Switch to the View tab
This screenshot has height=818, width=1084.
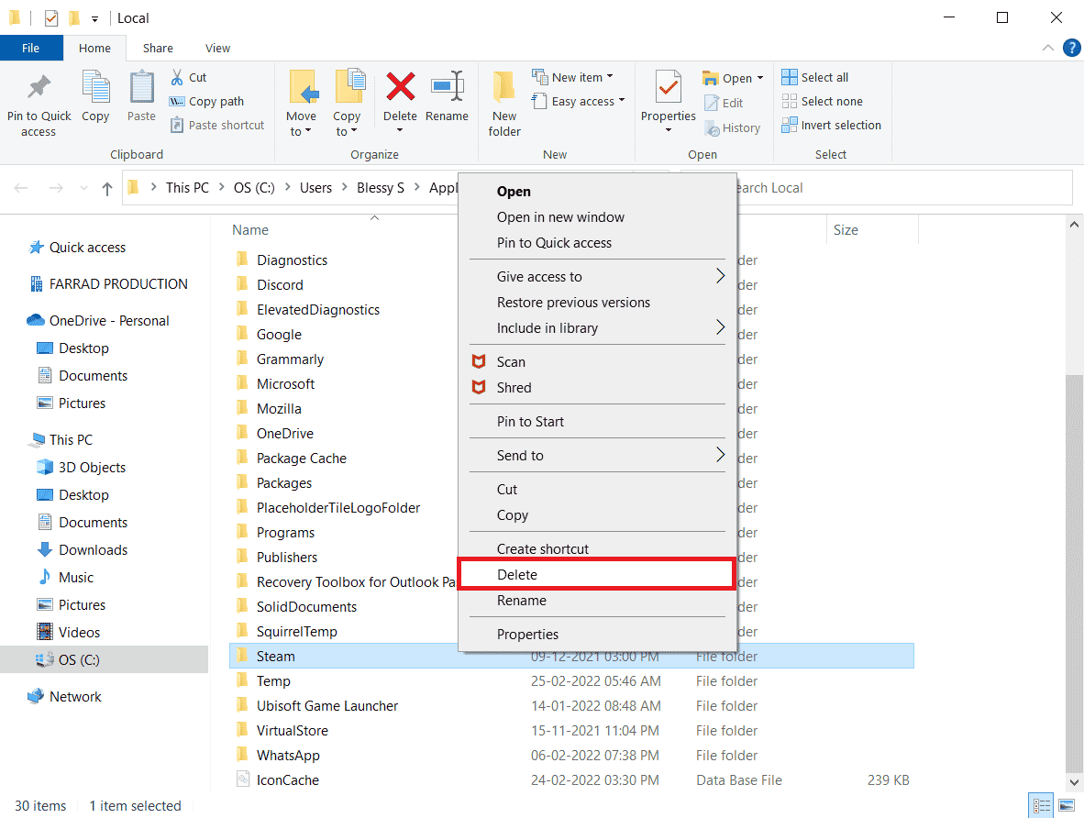point(217,48)
